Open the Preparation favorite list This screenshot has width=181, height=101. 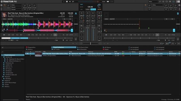(31, 47)
